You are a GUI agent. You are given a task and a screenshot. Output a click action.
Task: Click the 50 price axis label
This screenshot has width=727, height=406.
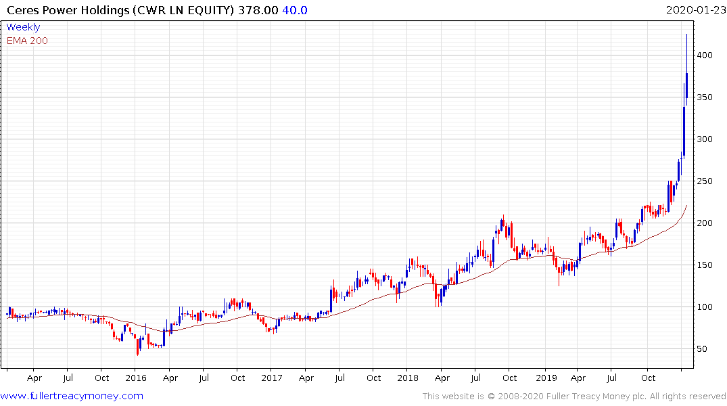click(703, 349)
